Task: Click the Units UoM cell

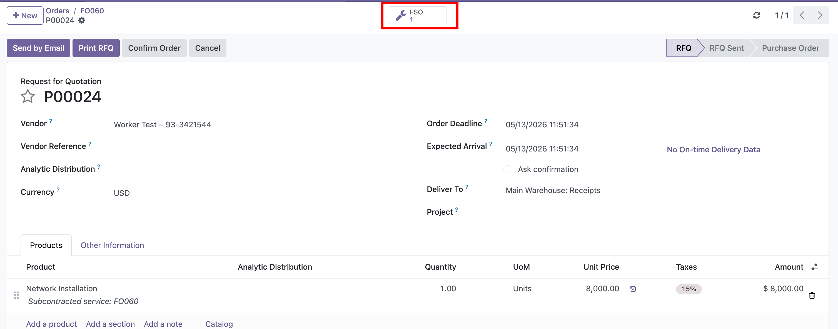Action: point(522,288)
